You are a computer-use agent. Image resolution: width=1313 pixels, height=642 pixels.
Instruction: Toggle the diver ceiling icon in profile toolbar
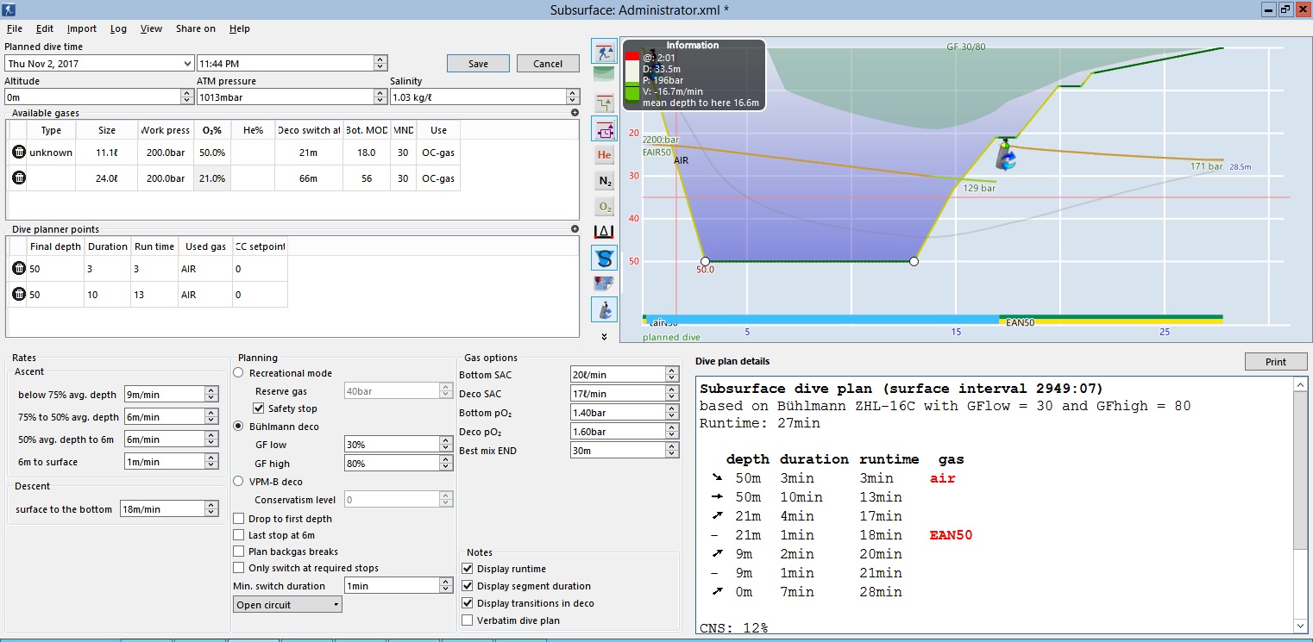604,51
